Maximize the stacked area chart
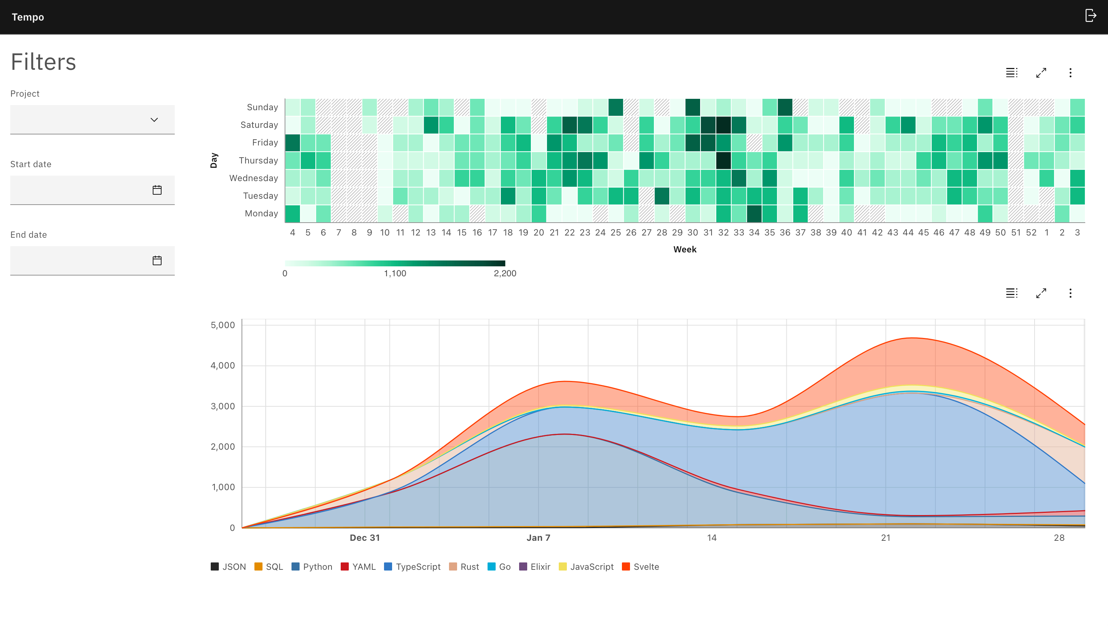 1041,293
